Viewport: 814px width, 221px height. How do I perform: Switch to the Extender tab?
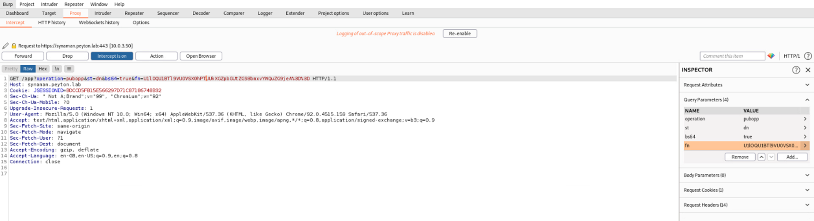pos(295,13)
